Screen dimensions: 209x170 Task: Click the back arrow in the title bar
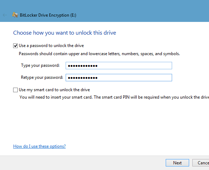pyautogui.click(x=5, y=15)
